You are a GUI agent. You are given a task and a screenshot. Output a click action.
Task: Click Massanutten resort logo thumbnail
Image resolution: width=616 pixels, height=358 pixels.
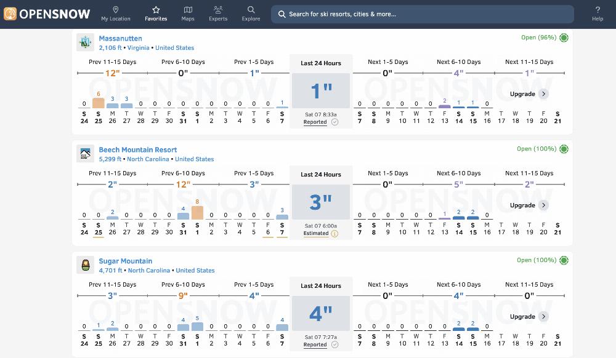85,42
